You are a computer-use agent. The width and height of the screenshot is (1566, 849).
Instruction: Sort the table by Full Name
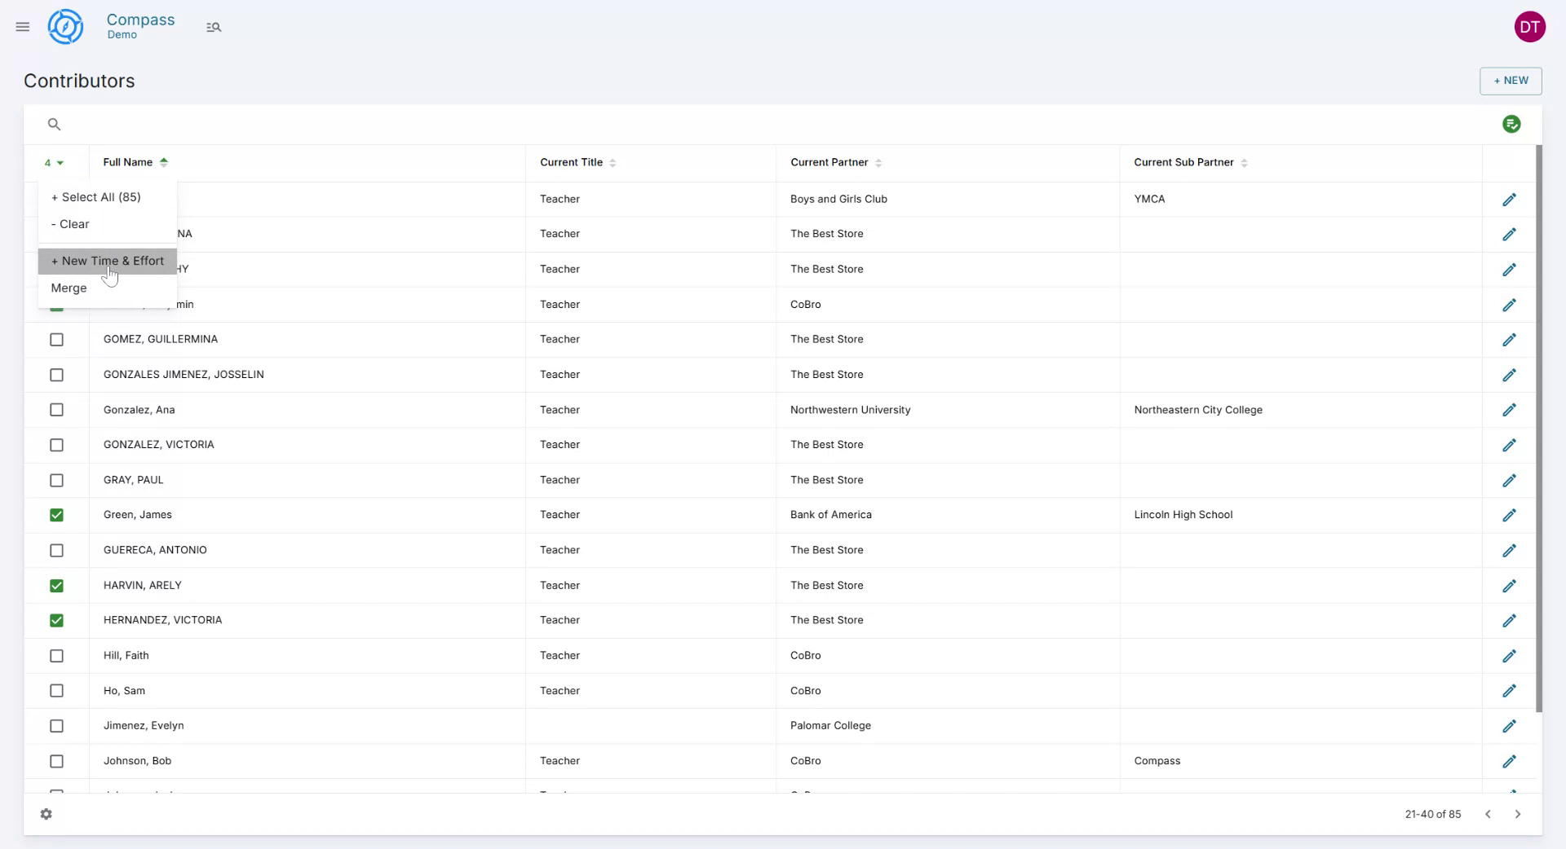(135, 162)
